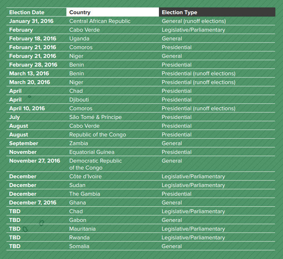
Task: Click the Zambia country entry
Action: point(79,143)
